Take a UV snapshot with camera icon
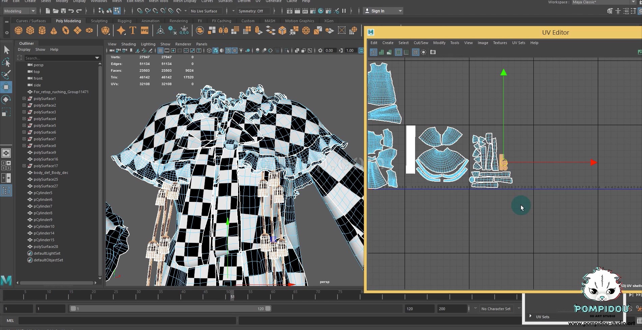This screenshot has width=642, height=330. (433, 52)
